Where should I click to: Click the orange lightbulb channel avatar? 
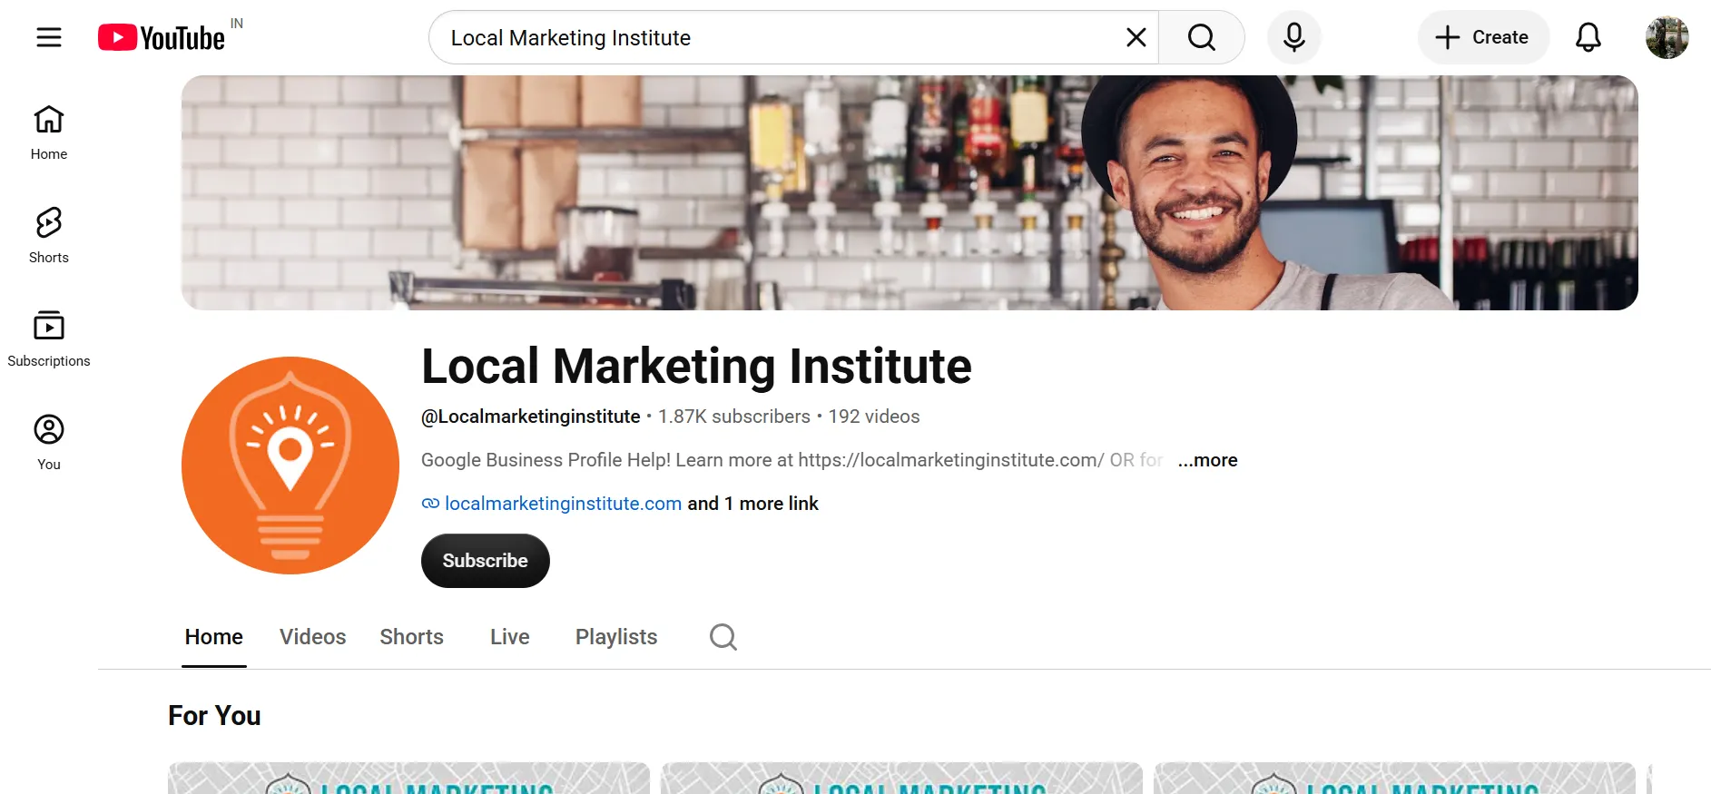290,466
